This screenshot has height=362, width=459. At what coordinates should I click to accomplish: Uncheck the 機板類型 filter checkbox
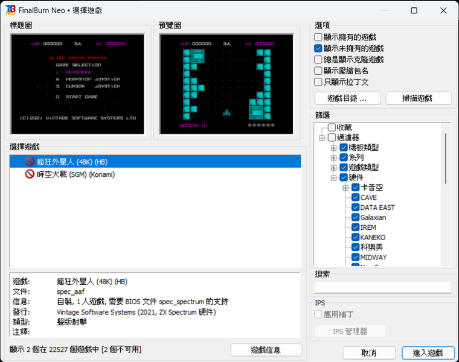pos(344,147)
